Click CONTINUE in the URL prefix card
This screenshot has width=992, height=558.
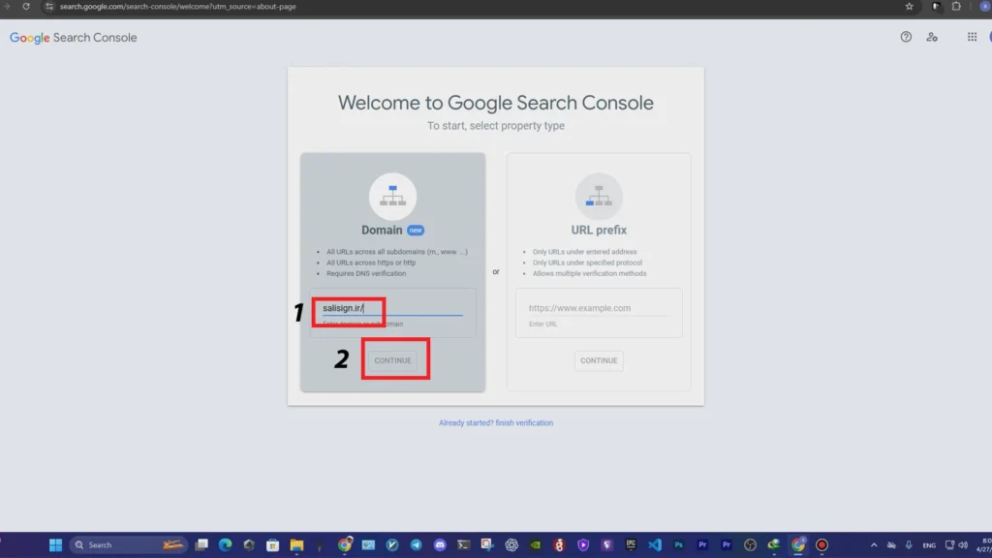tap(599, 360)
